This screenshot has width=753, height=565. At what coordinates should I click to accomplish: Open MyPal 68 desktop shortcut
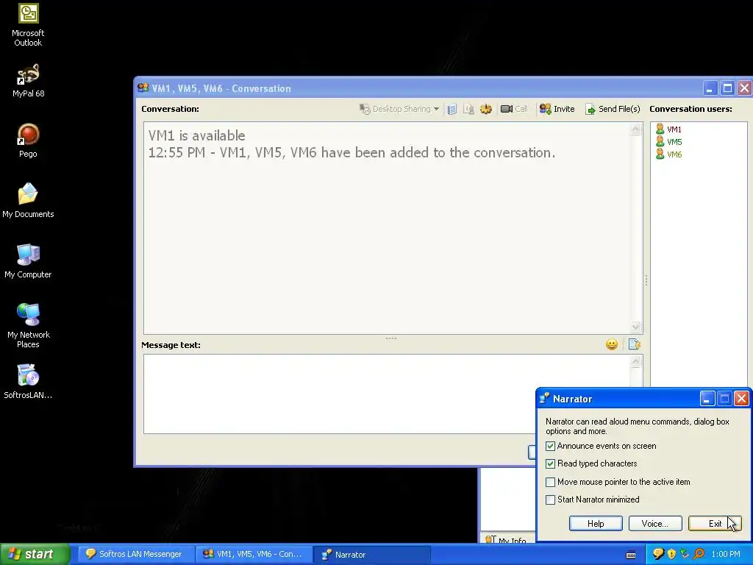[x=29, y=81]
